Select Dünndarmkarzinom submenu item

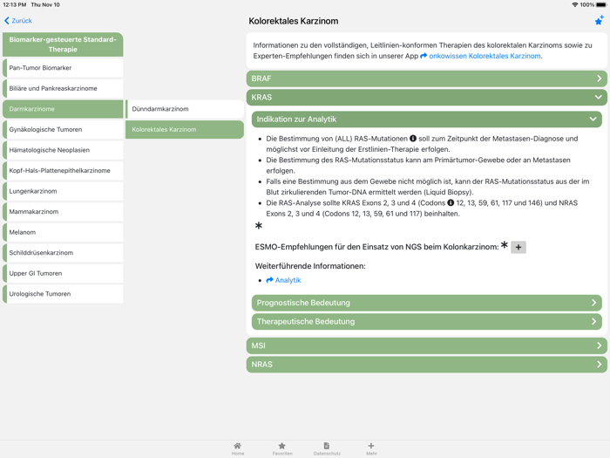tap(185, 109)
